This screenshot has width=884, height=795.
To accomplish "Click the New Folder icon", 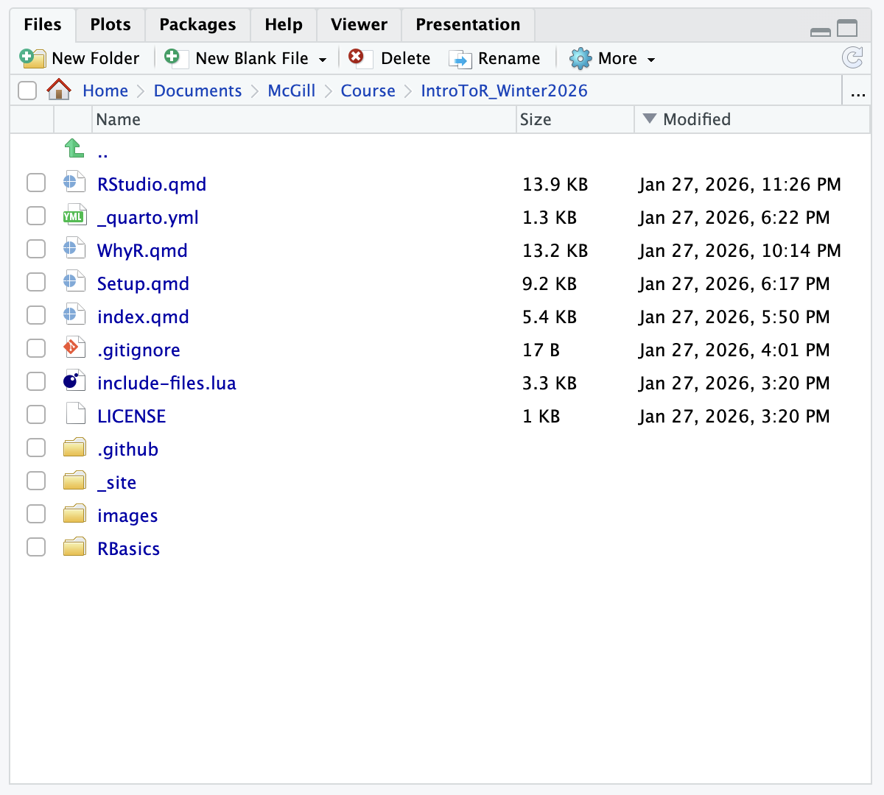I will coord(32,58).
